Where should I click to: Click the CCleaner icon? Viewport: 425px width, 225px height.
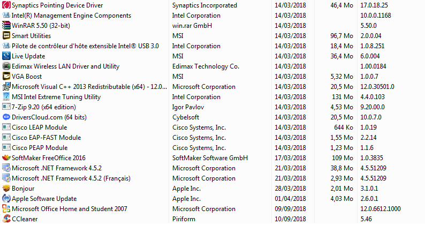click(x=6, y=219)
